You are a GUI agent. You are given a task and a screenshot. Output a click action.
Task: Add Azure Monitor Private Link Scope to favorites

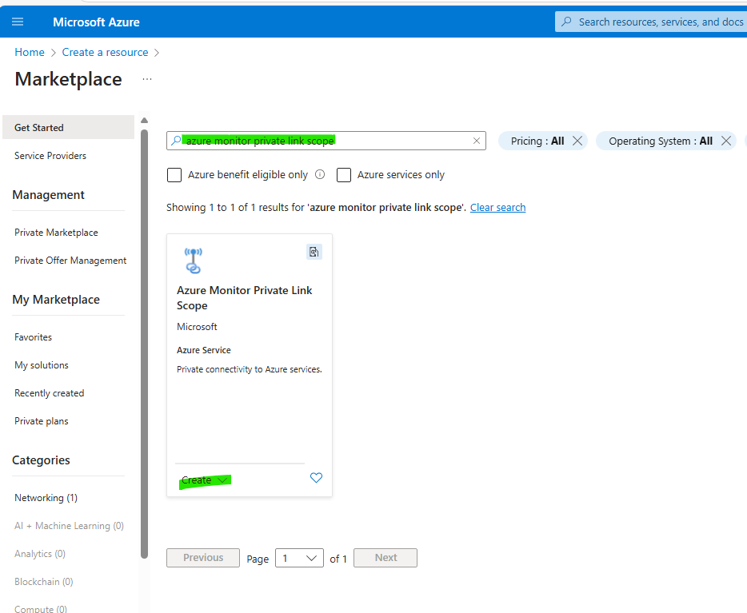316,478
